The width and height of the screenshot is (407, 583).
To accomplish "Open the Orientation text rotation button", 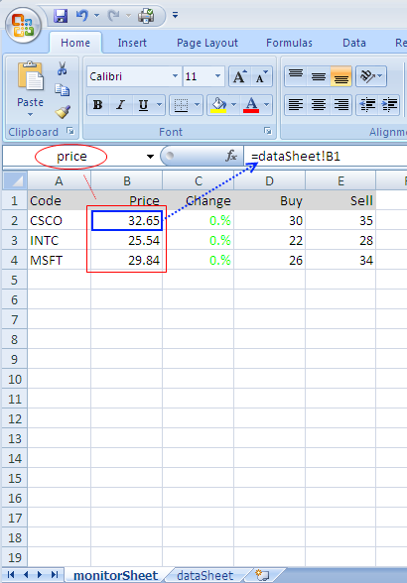I will coord(371,76).
